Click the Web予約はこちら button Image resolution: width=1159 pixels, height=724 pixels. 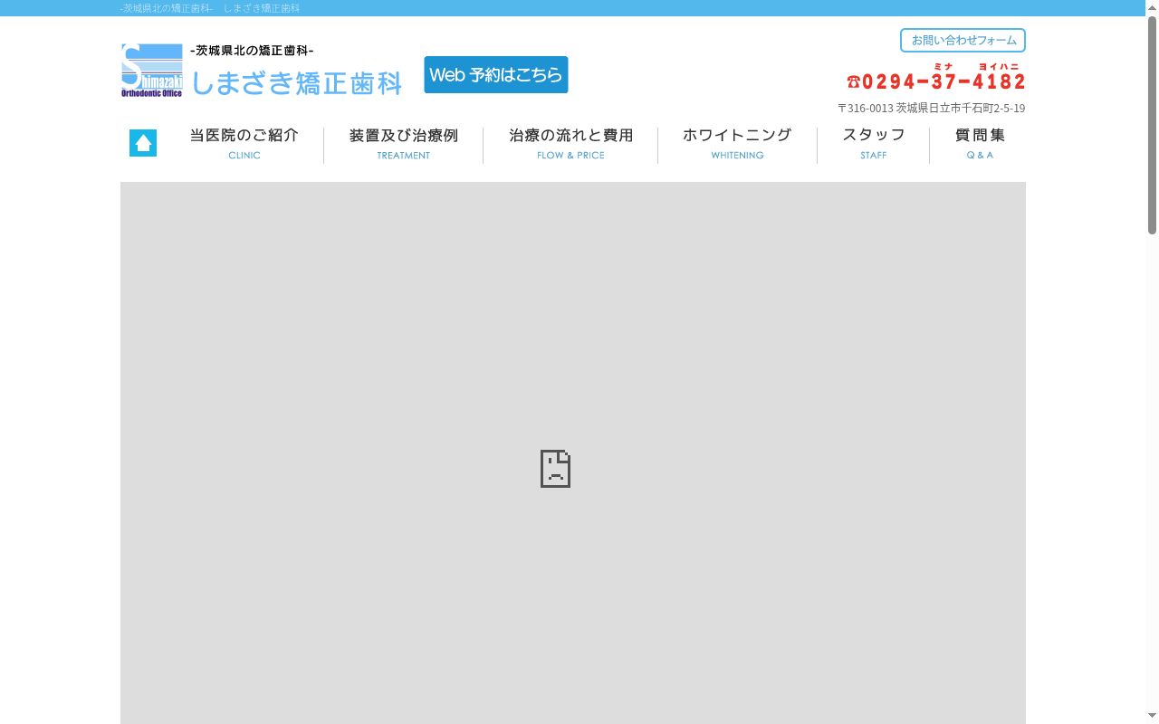pyautogui.click(x=496, y=75)
